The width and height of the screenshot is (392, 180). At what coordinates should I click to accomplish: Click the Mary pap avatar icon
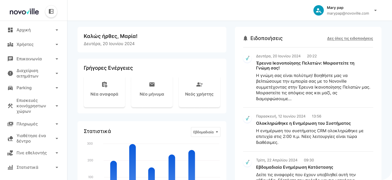(x=318, y=10)
